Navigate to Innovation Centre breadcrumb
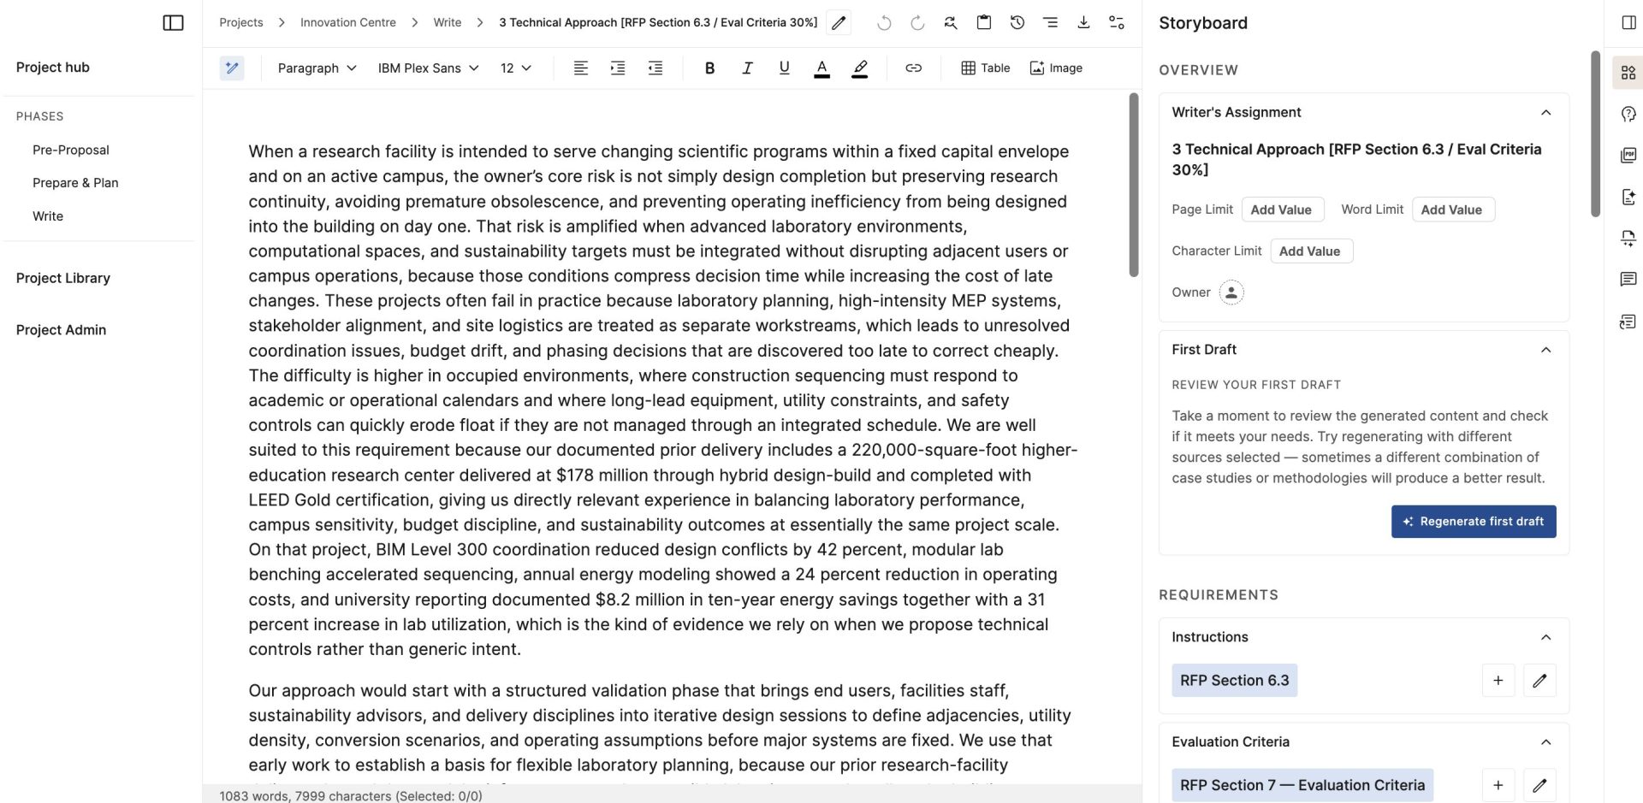1643x803 pixels. coord(348,23)
